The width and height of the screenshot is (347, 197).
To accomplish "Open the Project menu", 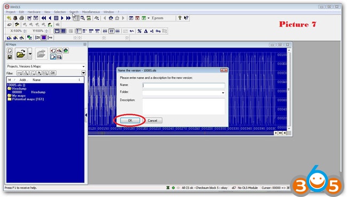I will (11, 12).
